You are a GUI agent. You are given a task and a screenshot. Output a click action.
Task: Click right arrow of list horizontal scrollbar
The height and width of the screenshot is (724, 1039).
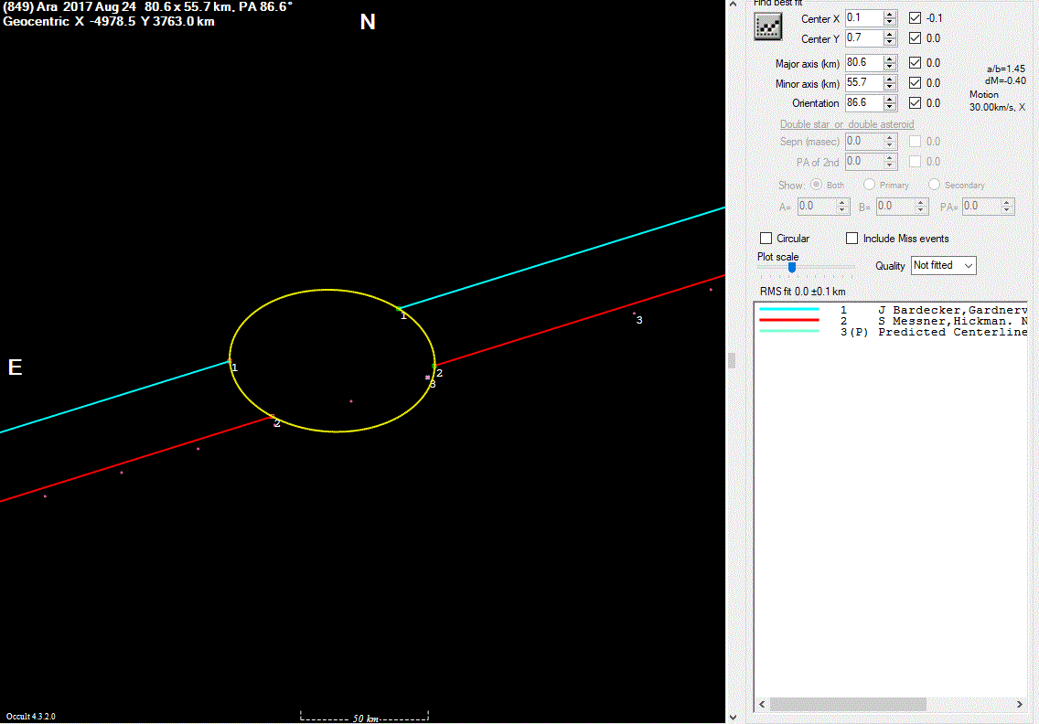click(1019, 704)
